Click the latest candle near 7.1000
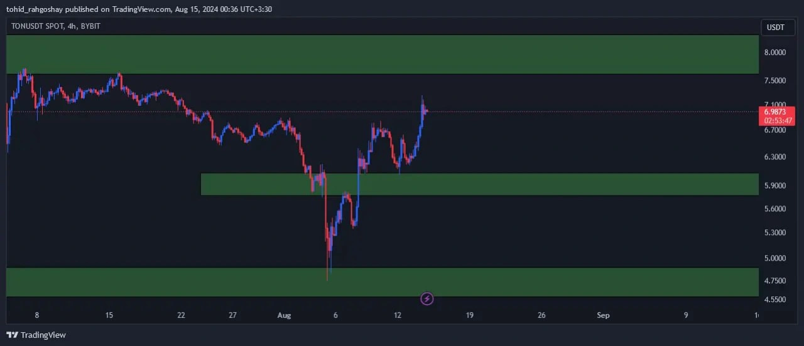804x346 pixels. point(425,110)
